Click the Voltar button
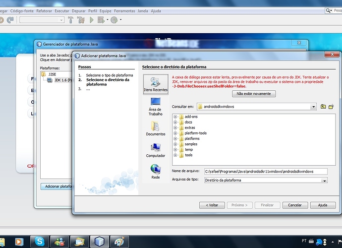The width and height of the screenshot is (342, 248). (x=212, y=205)
